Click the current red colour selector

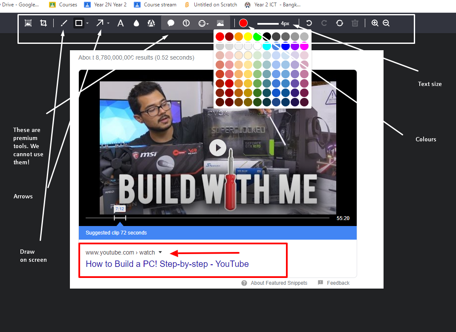click(243, 23)
